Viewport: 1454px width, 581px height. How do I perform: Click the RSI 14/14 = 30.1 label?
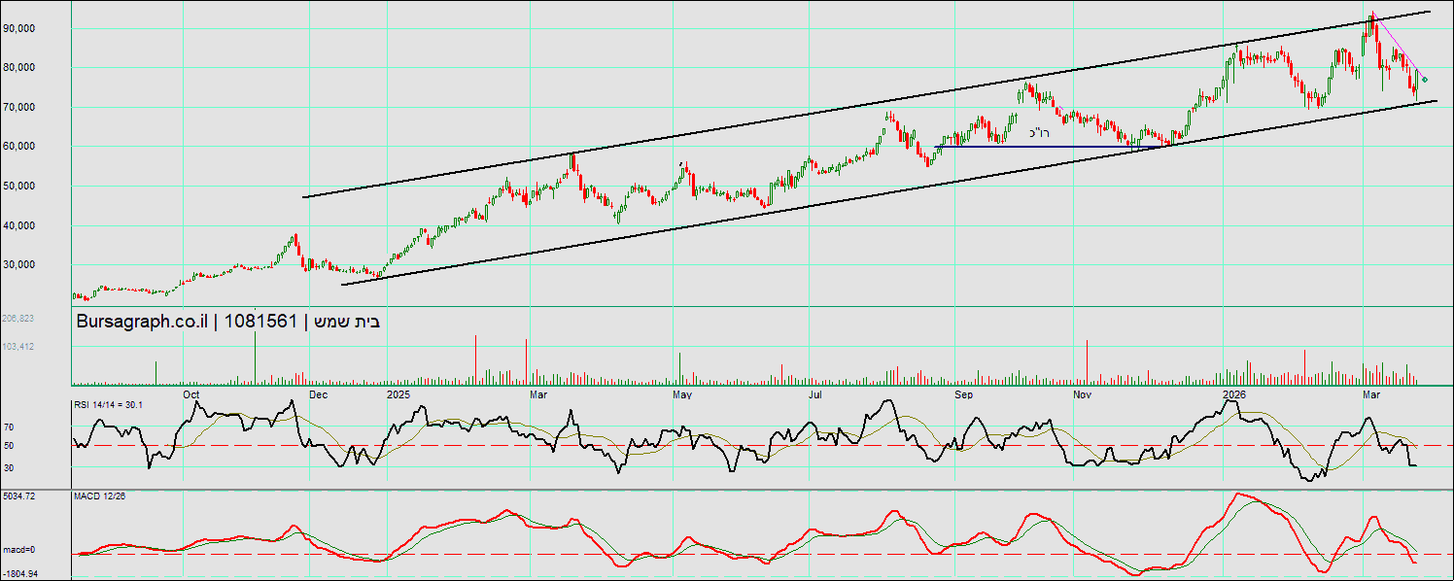coord(109,404)
